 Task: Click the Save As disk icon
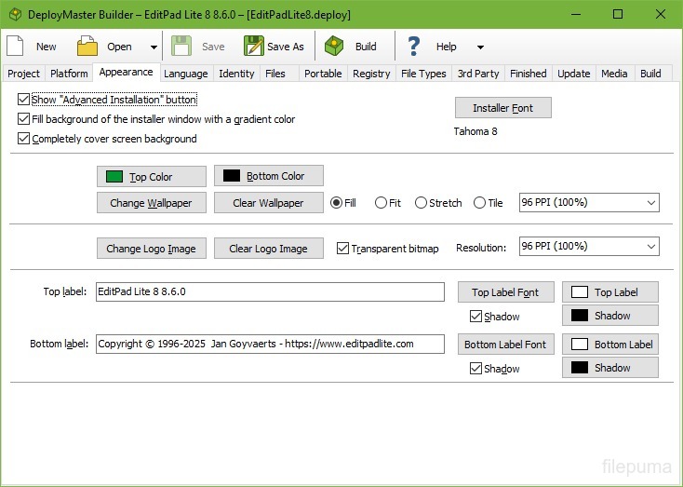click(x=253, y=47)
